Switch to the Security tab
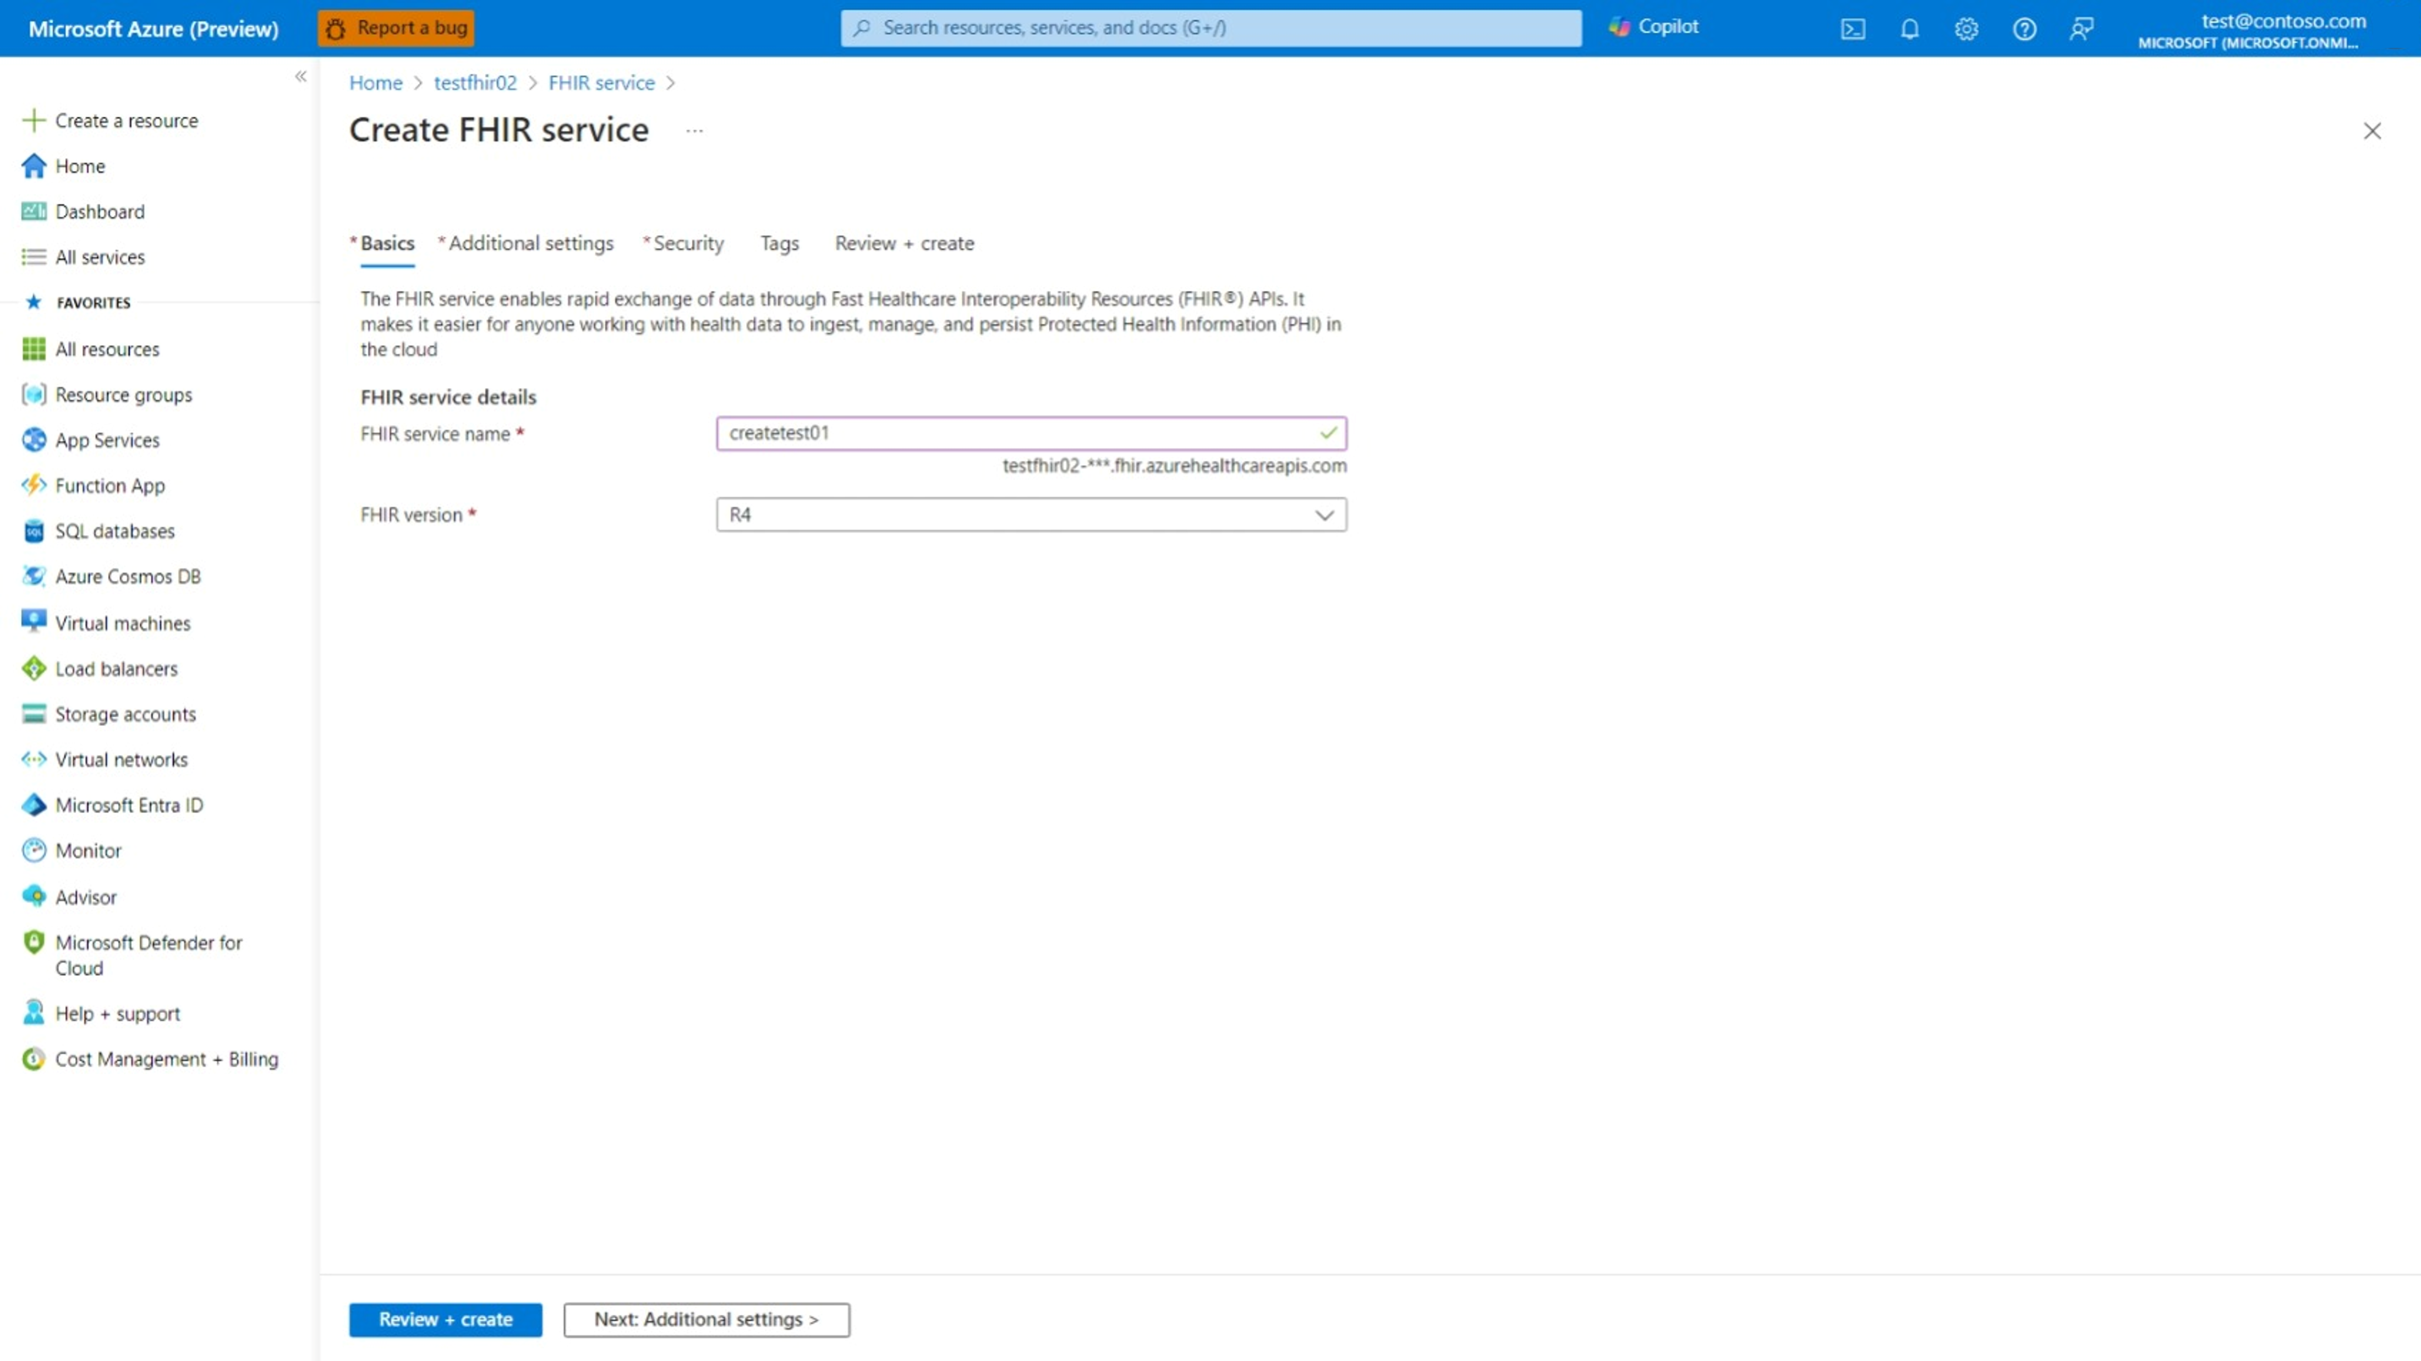Screen dimensions: 2421x1361 click(688, 243)
